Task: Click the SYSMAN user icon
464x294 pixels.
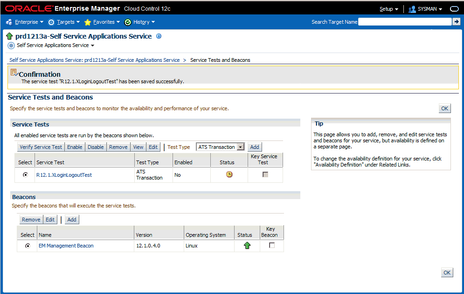Action: (412, 9)
